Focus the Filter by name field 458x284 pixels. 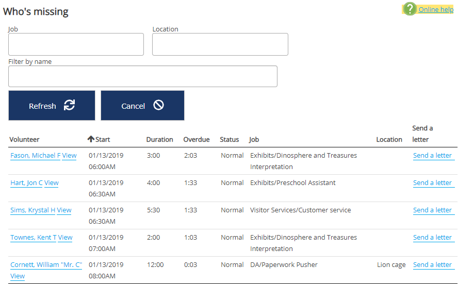[142, 76]
